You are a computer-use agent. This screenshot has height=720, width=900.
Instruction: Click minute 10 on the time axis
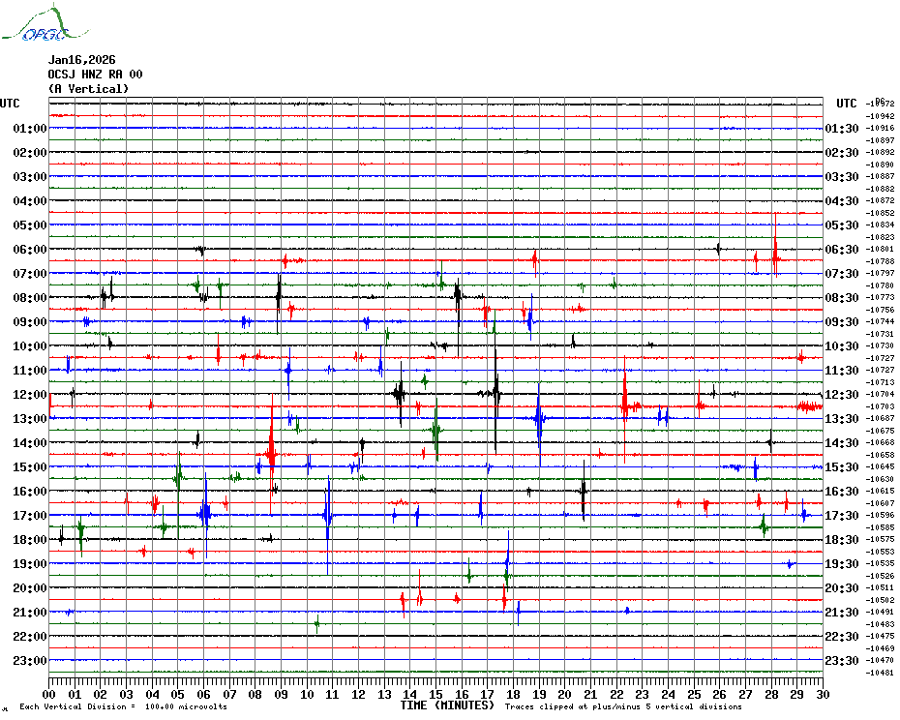click(307, 695)
